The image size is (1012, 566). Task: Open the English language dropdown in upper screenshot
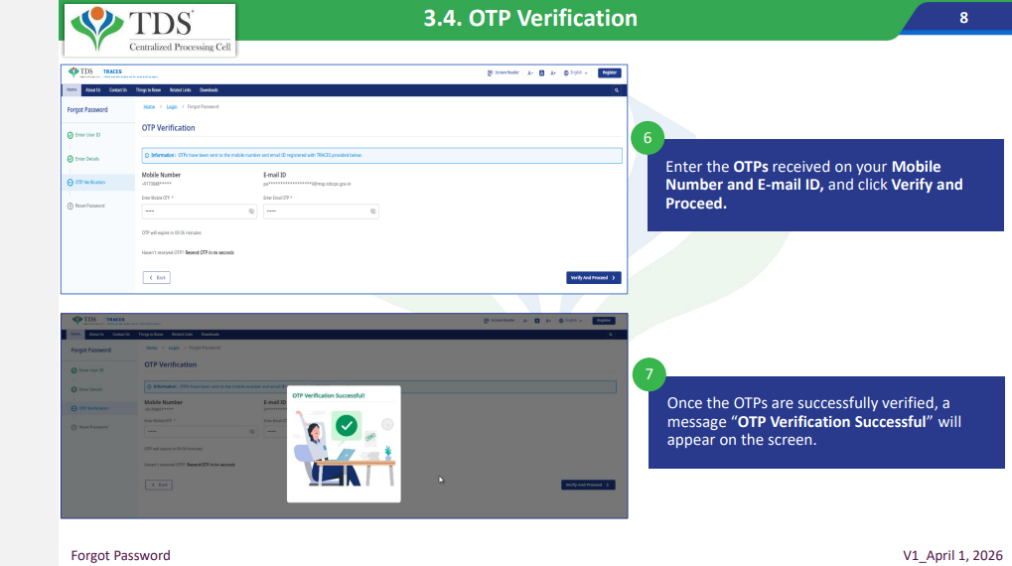point(576,72)
